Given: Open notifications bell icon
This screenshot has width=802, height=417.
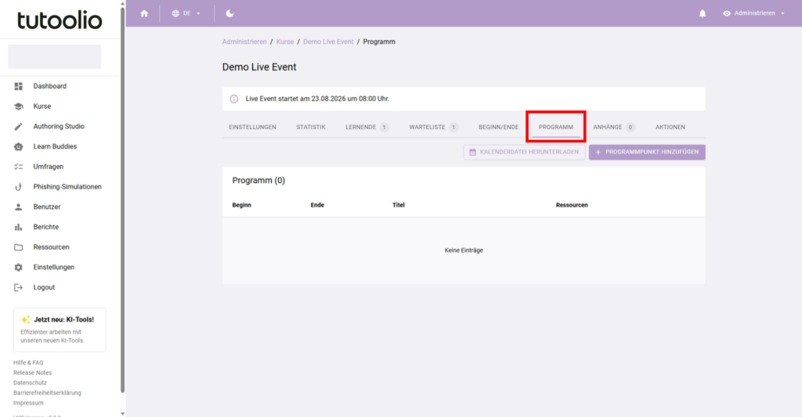Looking at the screenshot, I should coord(703,13).
